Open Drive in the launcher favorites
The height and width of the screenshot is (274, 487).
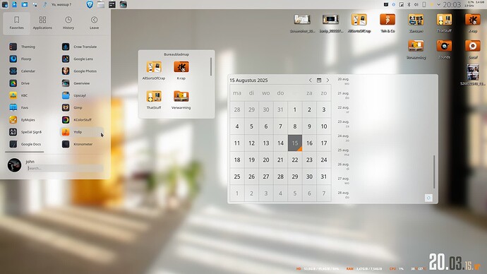[28, 83]
